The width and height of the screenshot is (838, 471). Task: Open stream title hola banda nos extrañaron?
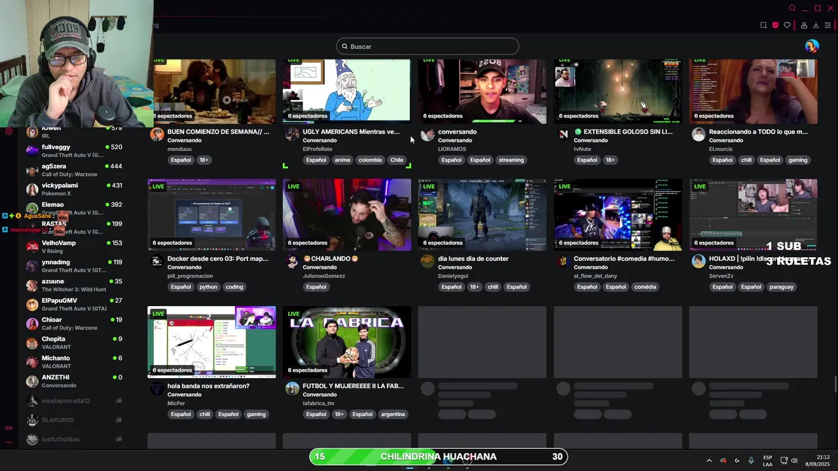pos(208,386)
